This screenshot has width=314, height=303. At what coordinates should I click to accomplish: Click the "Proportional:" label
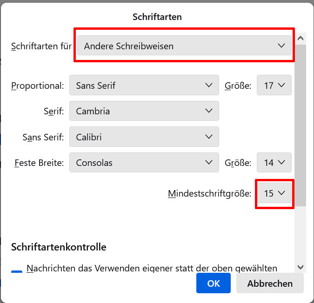pos(37,86)
